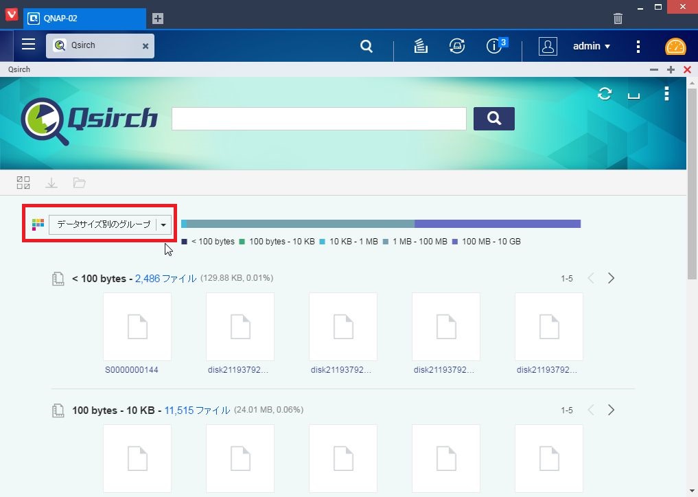
Task: Open first thumbnail in 100 bytes - 10 KB
Action: pyautogui.click(x=137, y=459)
